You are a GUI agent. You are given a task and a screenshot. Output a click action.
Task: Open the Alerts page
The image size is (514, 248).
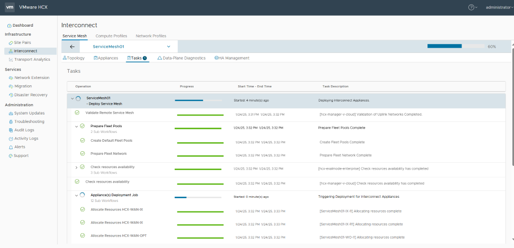[x=19, y=147]
